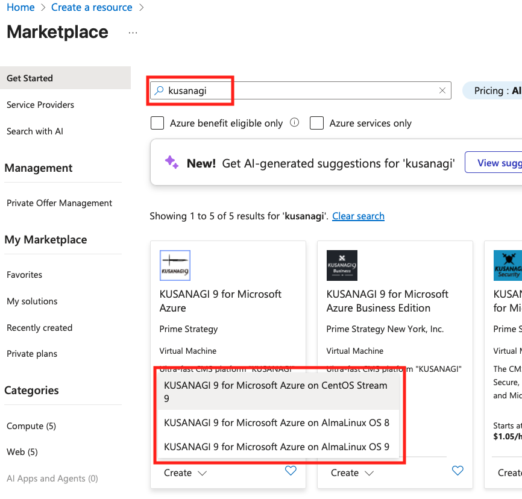Select the AlmaLinux OS 9 plan

[x=278, y=447]
